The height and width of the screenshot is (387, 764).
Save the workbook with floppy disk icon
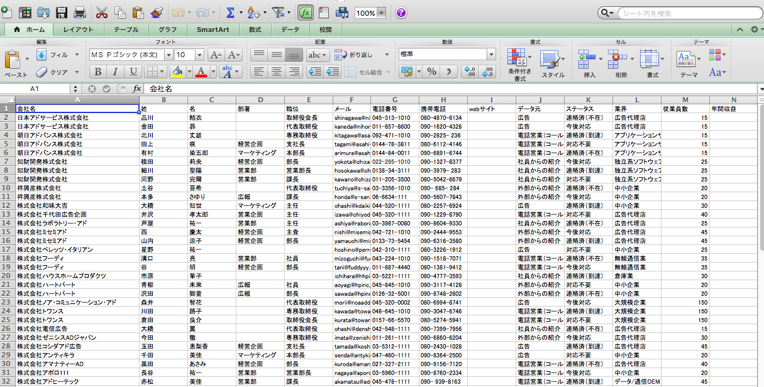pos(62,12)
